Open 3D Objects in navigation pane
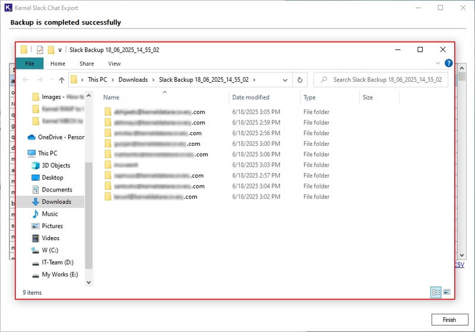 click(x=51, y=165)
